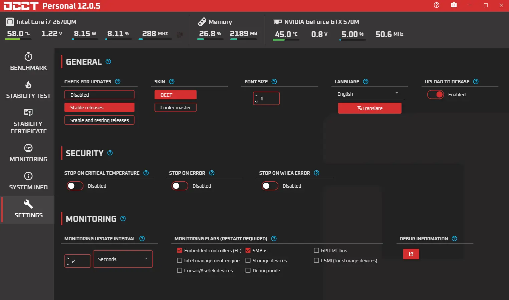Open help for Font Size
Viewport: 509px width, 300px height.
(274, 82)
